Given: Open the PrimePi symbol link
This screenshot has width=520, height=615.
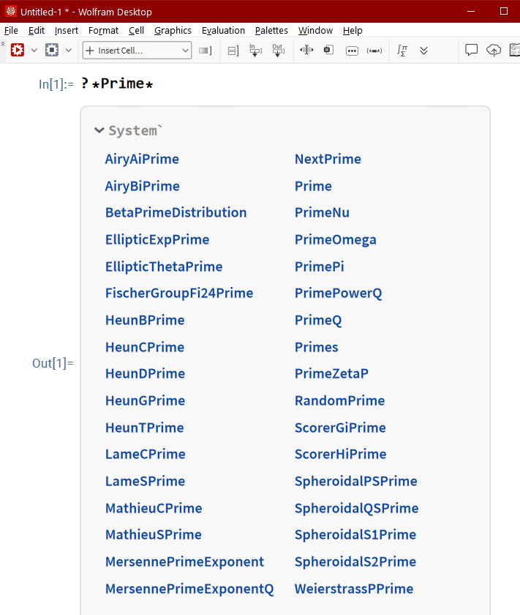Looking at the screenshot, I should tap(320, 266).
